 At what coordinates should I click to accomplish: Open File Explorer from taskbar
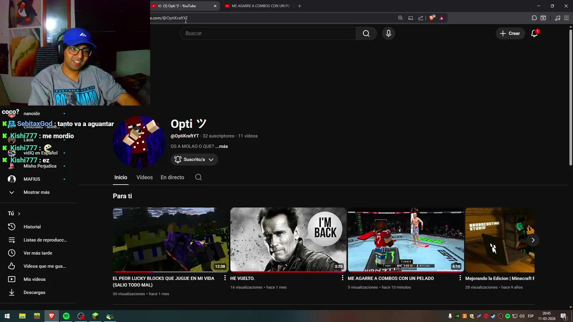(x=22, y=316)
